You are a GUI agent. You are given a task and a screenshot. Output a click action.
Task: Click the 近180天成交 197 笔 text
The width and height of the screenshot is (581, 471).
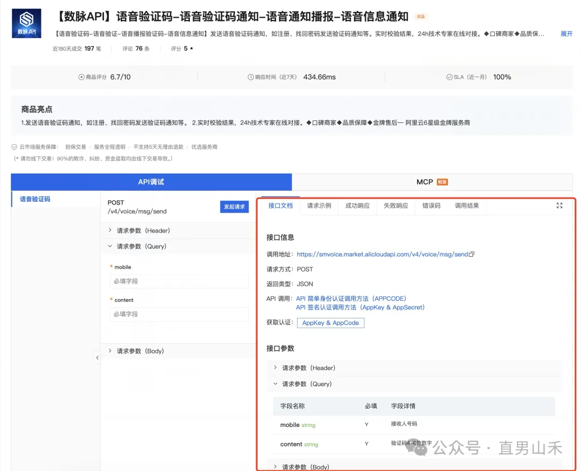tap(77, 48)
